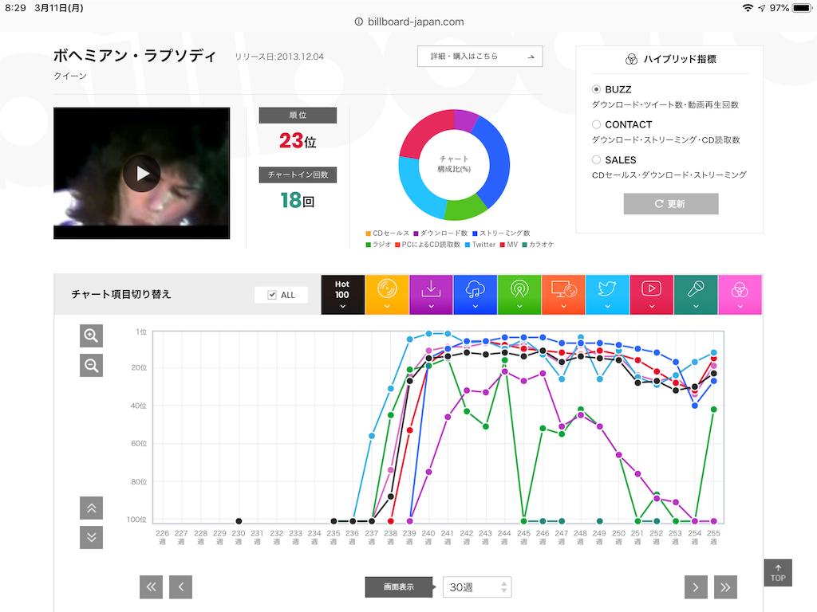Click the チャートイン回数 label
Viewport: 817px width, 612px height.
[298, 175]
